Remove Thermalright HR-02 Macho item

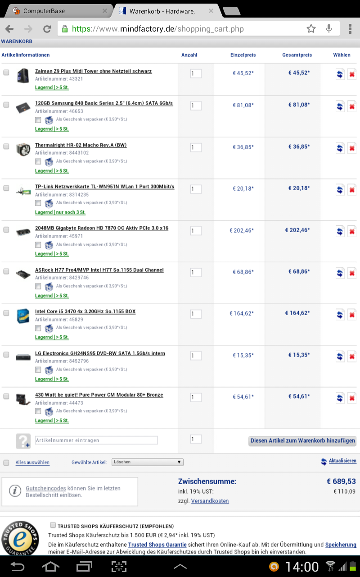[x=352, y=148]
